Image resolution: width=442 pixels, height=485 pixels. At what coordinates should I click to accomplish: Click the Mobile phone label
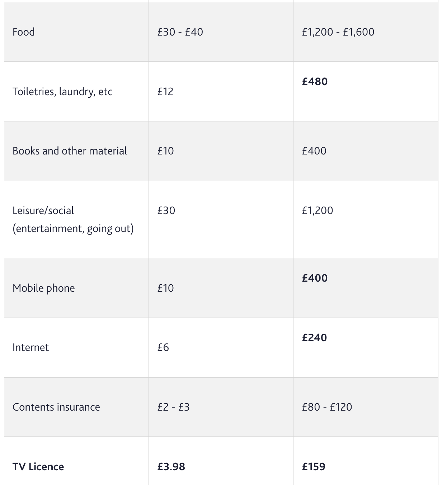(x=44, y=288)
